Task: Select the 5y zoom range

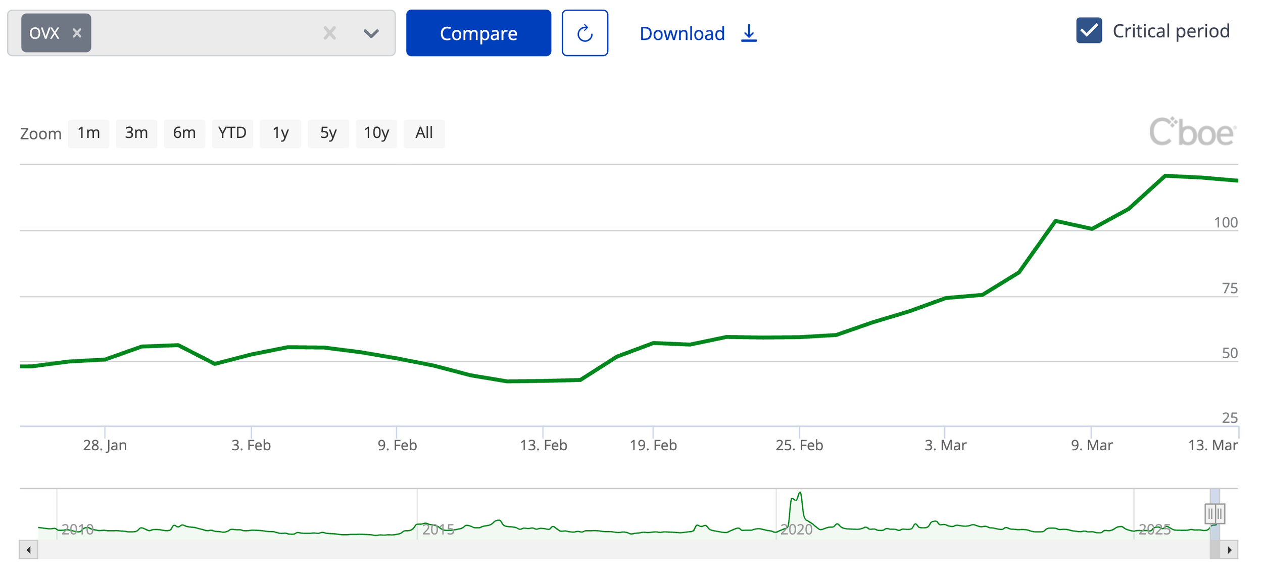Action: pyautogui.click(x=328, y=133)
